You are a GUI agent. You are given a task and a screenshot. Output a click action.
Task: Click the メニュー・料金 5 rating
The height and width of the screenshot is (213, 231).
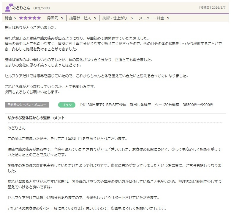154,18
